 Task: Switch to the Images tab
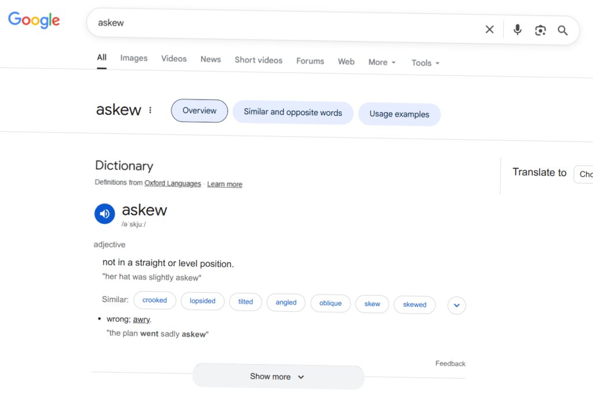point(134,58)
